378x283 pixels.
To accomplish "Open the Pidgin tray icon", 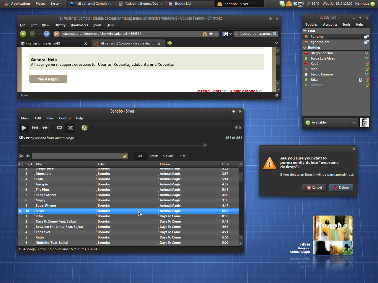I will pyautogui.click(x=282, y=4).
